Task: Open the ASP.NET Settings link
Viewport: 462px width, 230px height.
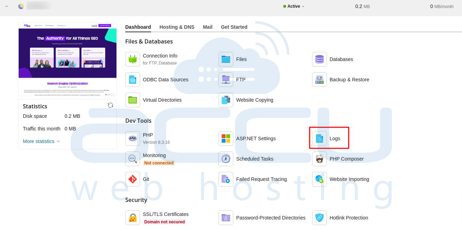Action: pyautogui.click(x=256, y=138)
